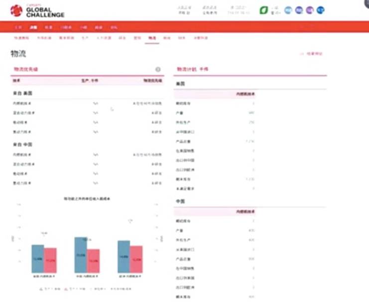The width and height of the screenshot is (369, 302).
Task: Open the 人力资源 decision sub-tab
Action: pyautogui.click(x=103, y=38)
